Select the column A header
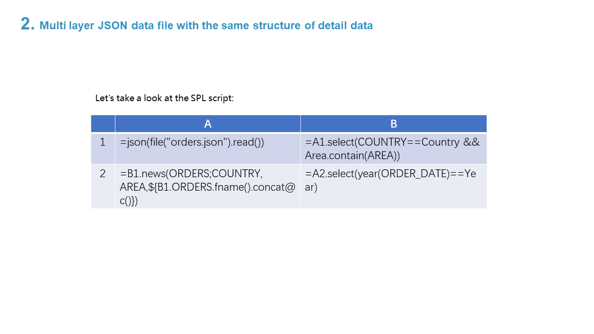 pos(208,124)
